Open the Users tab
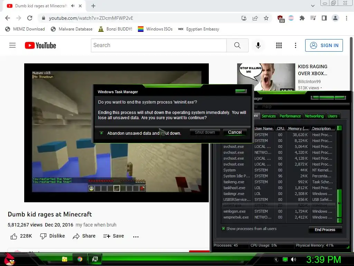The width and height of the screenshot is (354, 266). [x=332, y=116]
